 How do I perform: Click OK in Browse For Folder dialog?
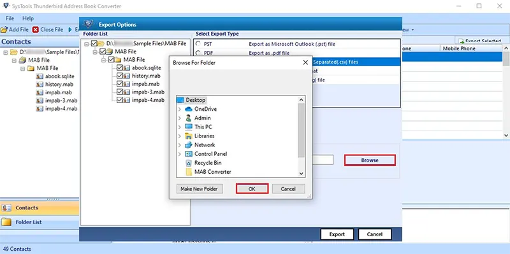point(252,188)
